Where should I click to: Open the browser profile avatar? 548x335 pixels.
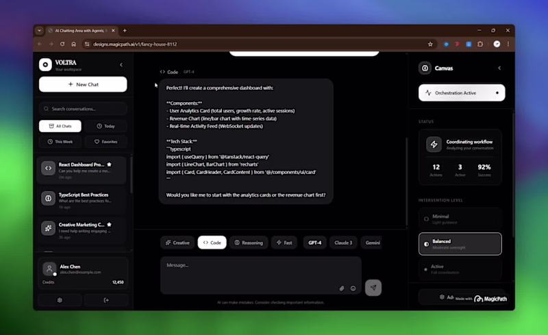(x=497, y=44)
